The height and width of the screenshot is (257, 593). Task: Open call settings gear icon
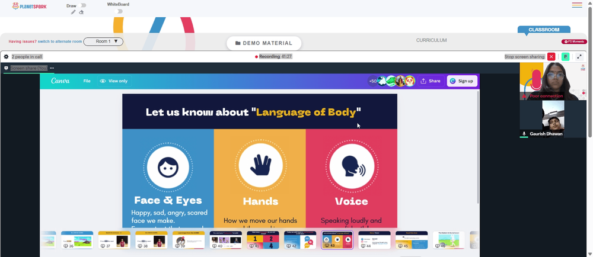(6, 57)
